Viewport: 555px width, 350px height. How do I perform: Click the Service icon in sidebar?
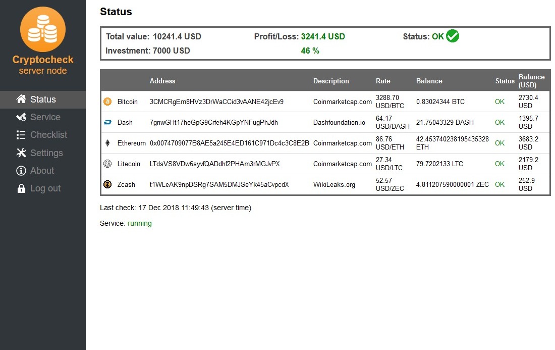click(21, 117)
